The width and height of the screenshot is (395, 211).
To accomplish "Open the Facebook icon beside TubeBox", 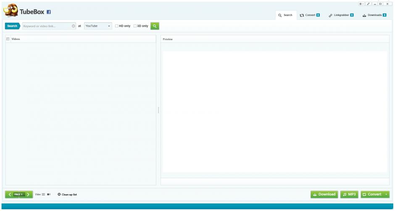I will (x=49, y=12).
